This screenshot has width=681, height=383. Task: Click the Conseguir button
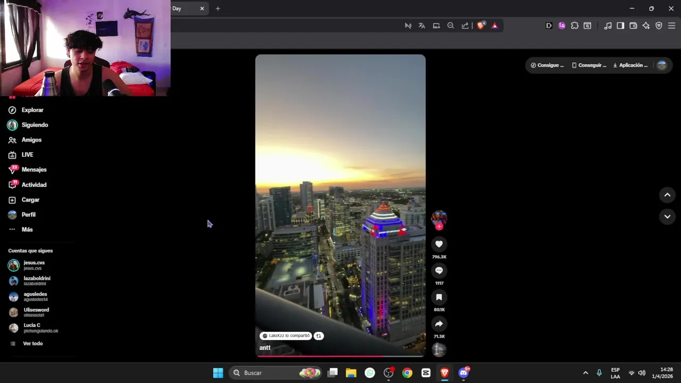click(x=589, y=65)
